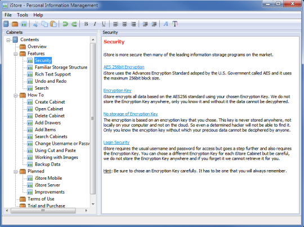Viewport: 304px width, 227px height.
Task: Toggle Italic formatting button
Action: tap(95, 24)
